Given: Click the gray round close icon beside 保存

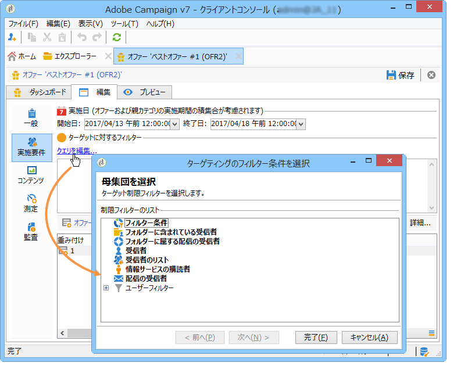Looking at the screenshot, I should click(431, 75).
